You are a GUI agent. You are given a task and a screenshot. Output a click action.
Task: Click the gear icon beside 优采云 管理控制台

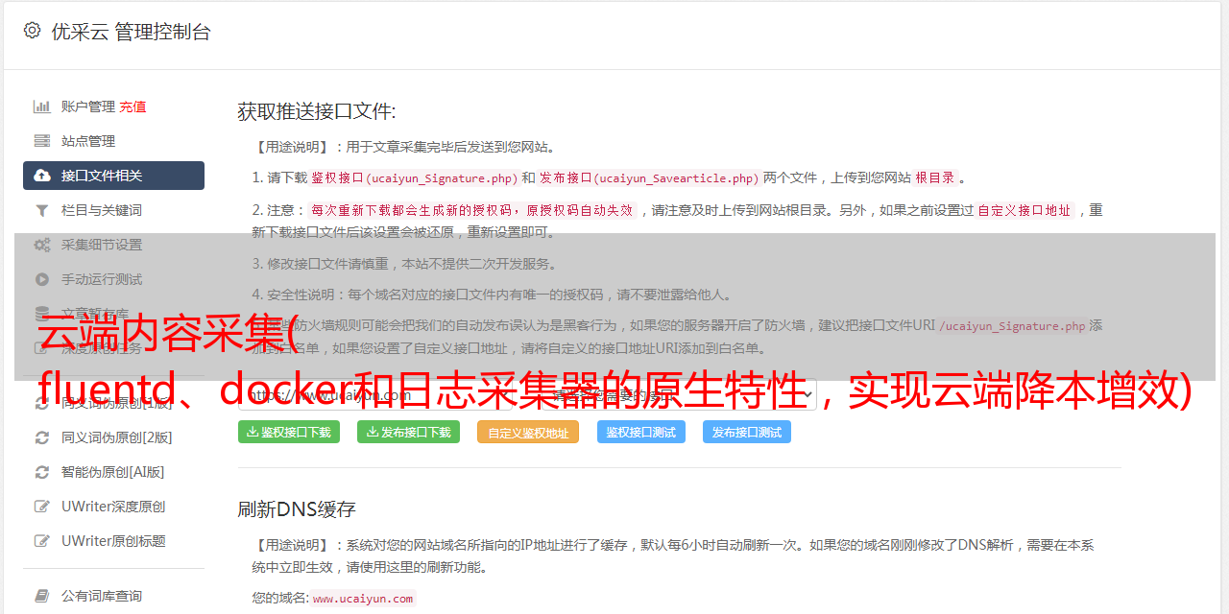32,31
